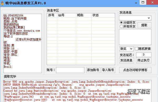Click the 状态 column header
Viewport: 158px width, 102px height.
pos(103,15)
